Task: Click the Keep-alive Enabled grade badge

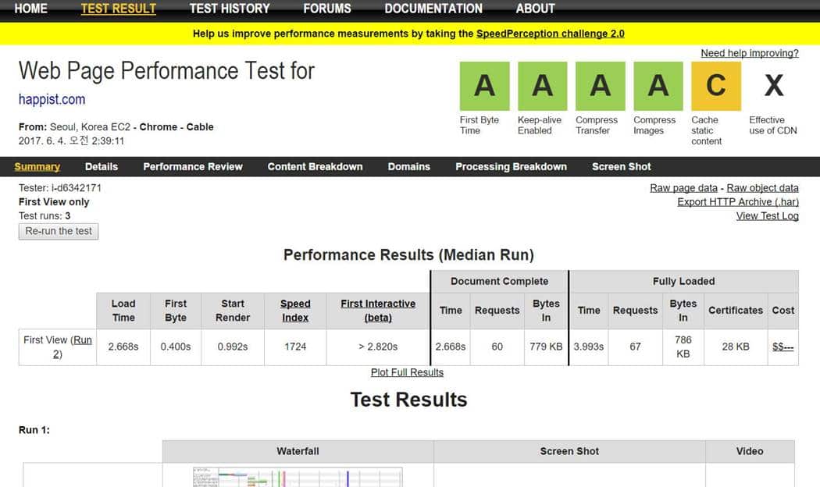Action: (x=542, y=86)
